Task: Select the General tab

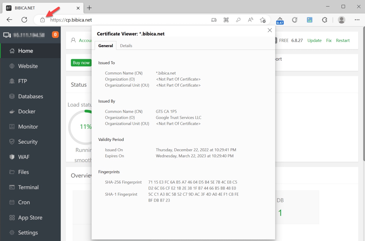Action: click(106, 46)
